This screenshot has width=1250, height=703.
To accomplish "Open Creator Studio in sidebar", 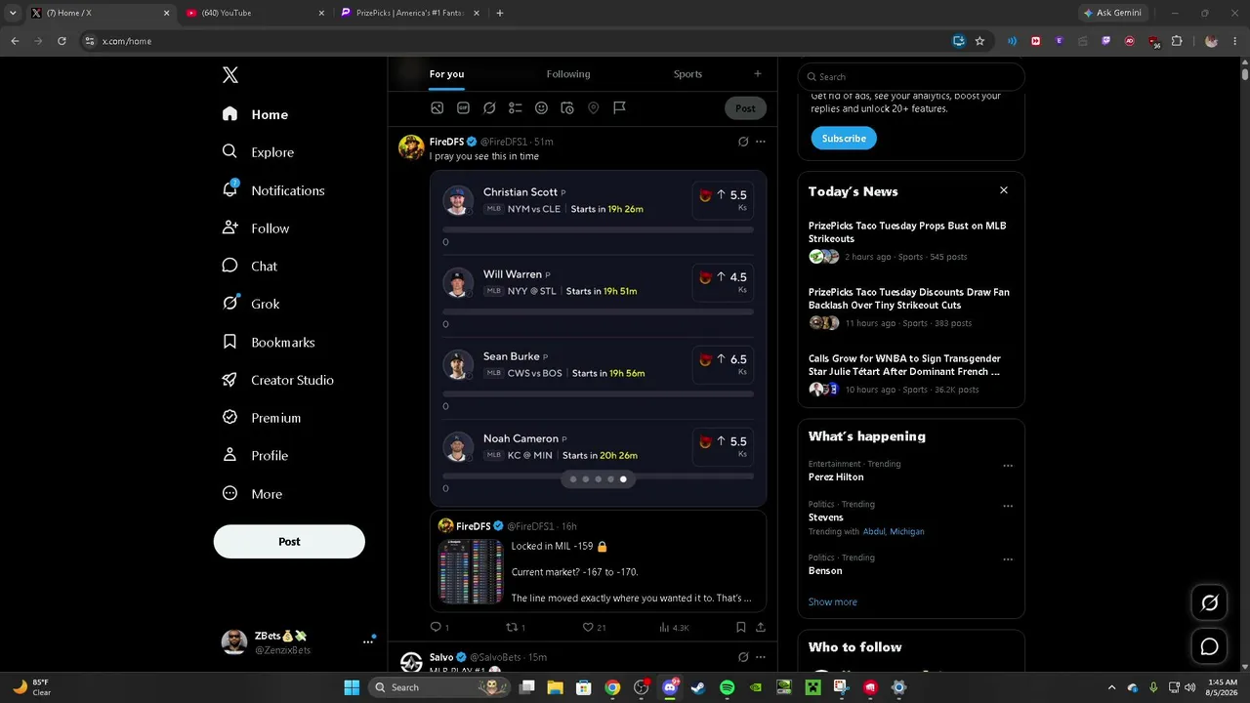I will [278, 380].
